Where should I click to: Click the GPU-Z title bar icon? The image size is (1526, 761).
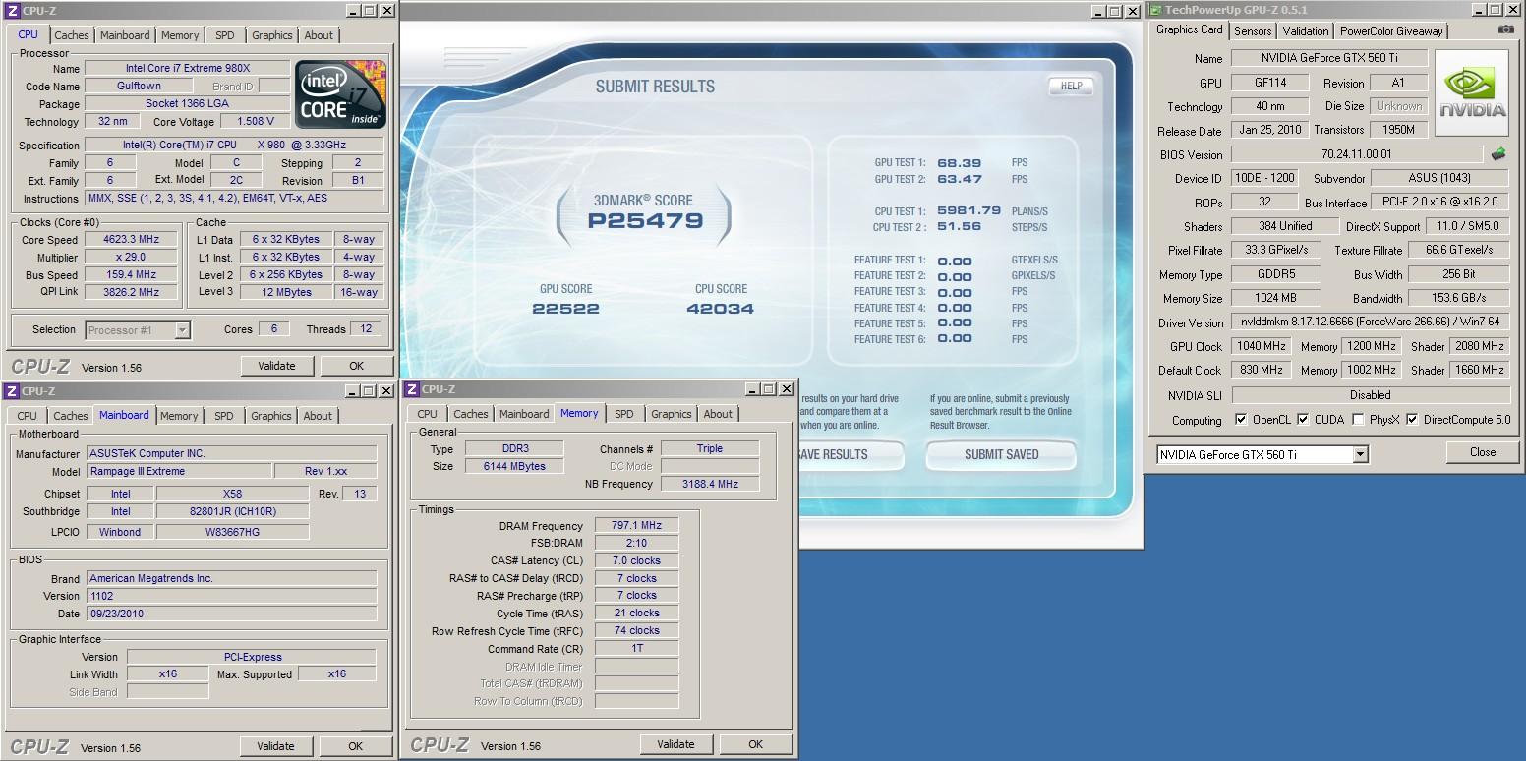click(x=1156, y=10)
